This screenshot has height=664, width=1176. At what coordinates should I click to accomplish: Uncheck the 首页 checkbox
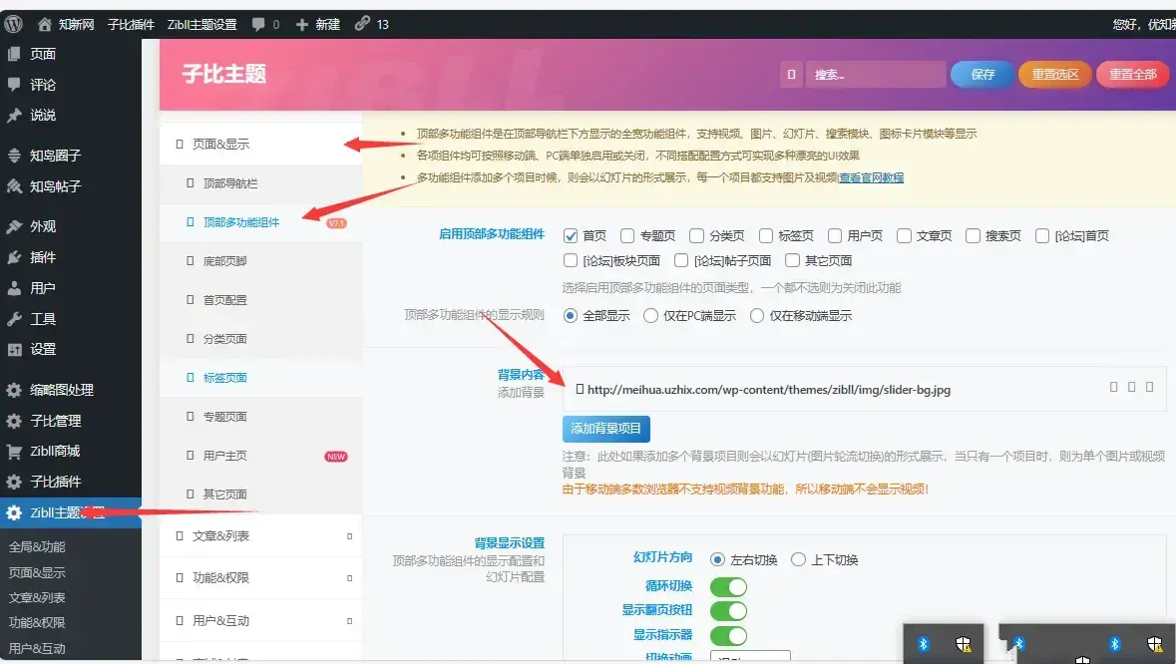tap(571, 236)
